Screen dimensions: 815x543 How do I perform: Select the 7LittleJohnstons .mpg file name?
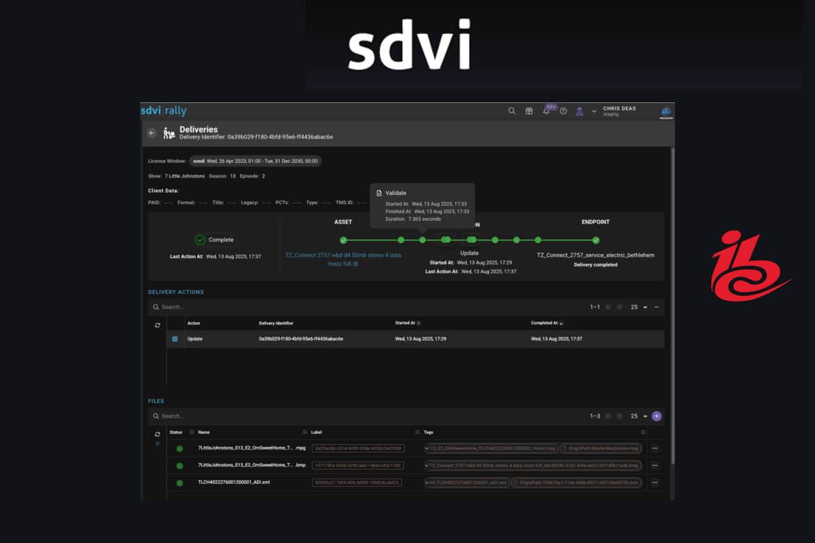coord(251,448)
